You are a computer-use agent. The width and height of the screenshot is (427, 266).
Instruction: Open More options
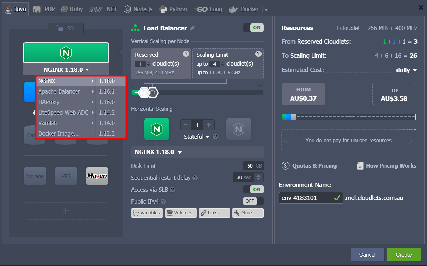248,213
